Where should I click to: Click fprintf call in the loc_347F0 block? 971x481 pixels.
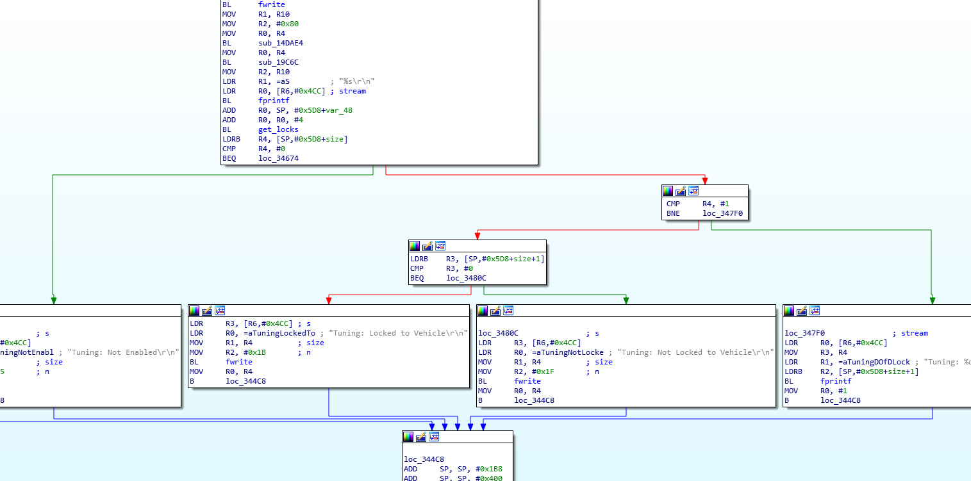836,381
